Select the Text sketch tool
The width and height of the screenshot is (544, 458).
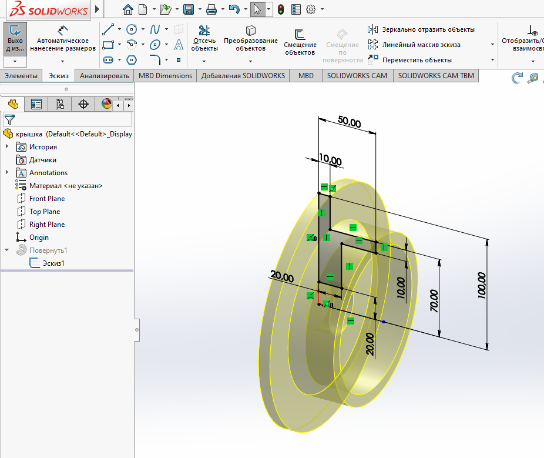click(x=179, y=45)
